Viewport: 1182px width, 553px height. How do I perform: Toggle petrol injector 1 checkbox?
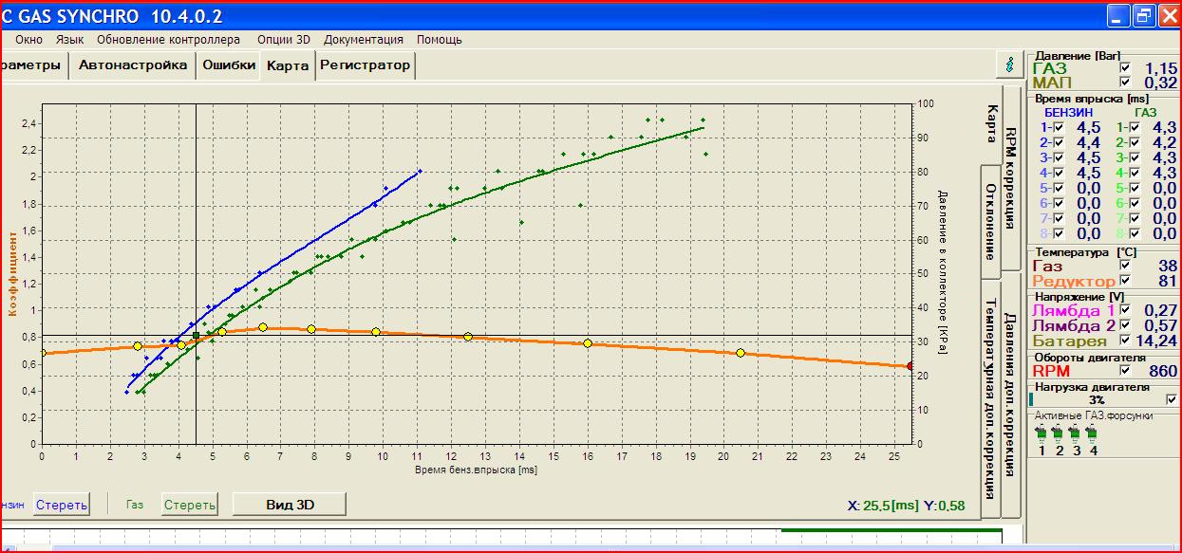coord(1059,127)
